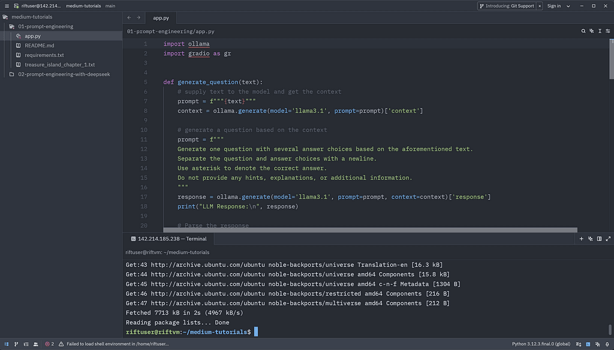Click the sparkle assist icon in terminal panel

click(x=591, y=239)
